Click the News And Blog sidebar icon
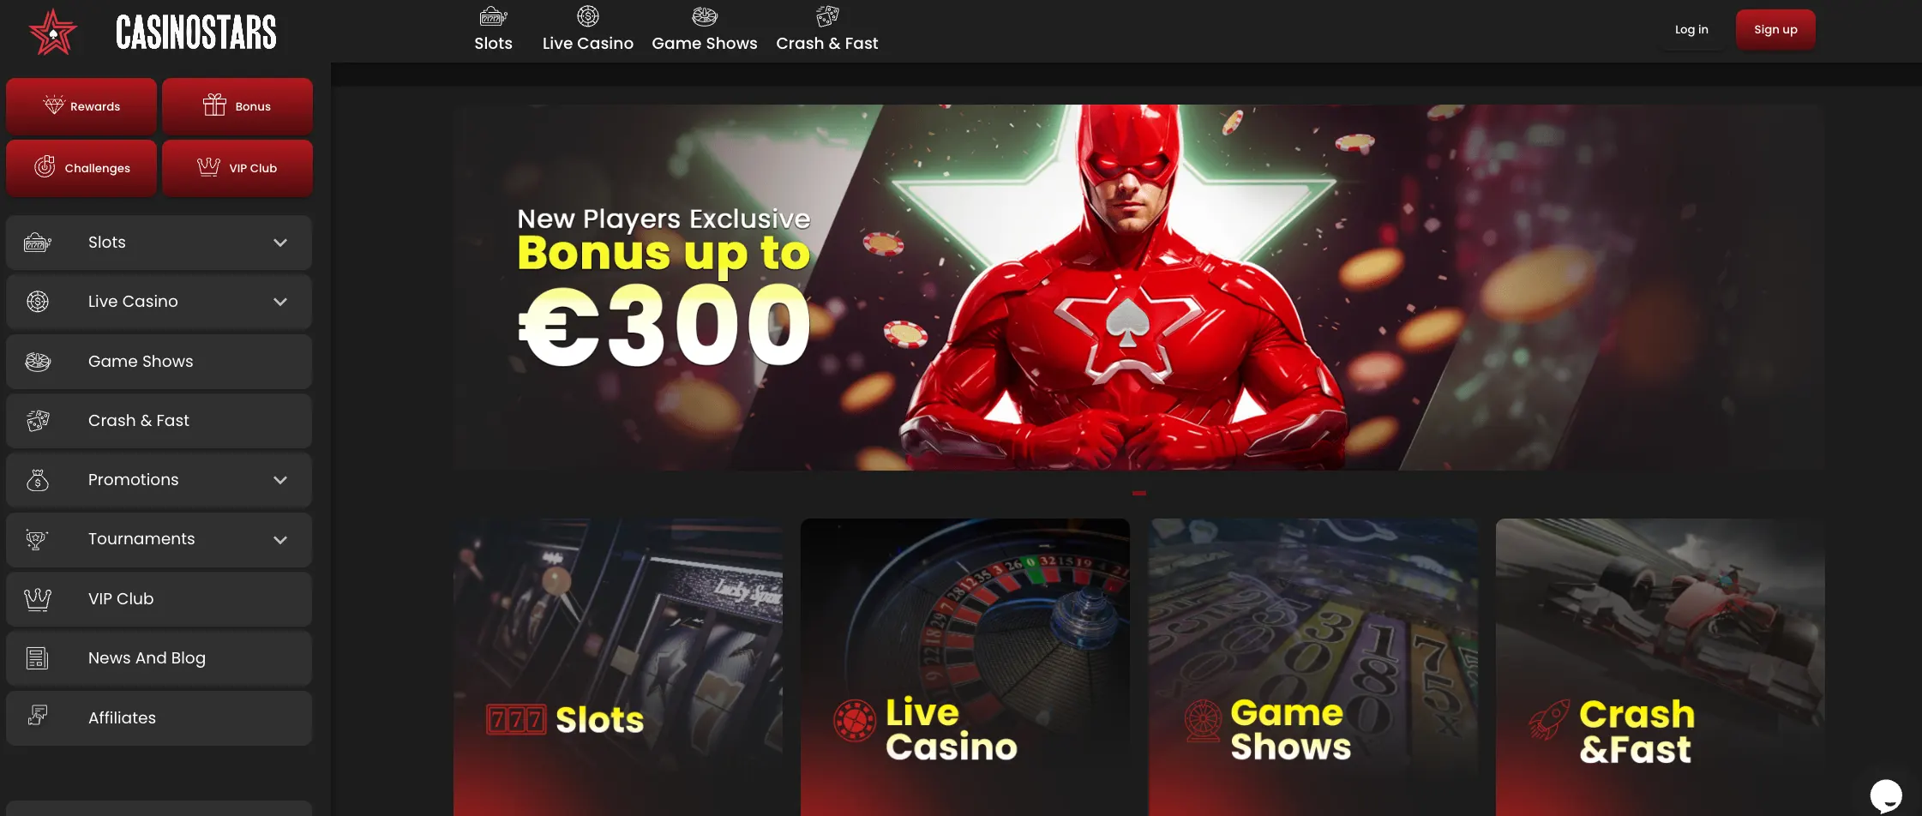The width and height of the screenshot is (1922, 816). (x=37, y=658)
